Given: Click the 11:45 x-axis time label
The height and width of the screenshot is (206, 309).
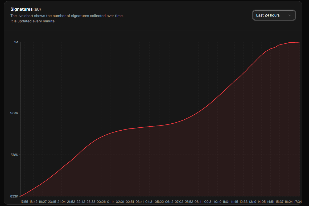Looking at the screenshot, I should [x=234, y=202].
